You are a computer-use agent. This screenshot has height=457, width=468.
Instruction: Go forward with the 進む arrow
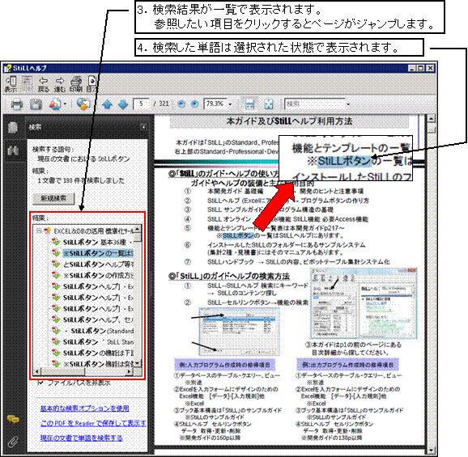point(60,84)
